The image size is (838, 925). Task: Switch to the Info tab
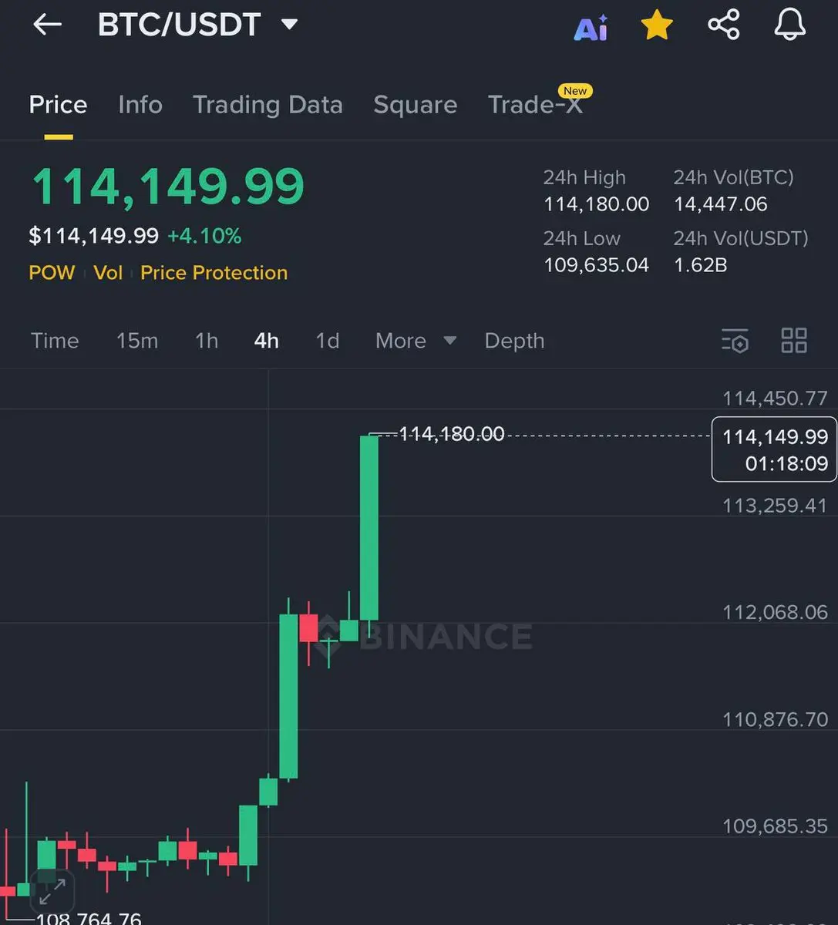tap(140, 105)
